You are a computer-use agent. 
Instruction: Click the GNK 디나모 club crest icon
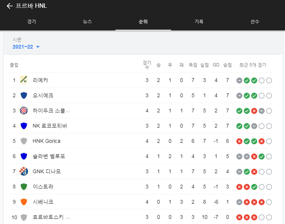coord(24,171)
